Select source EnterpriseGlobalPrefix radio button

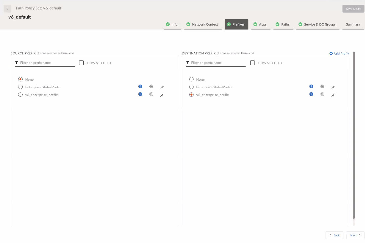(x=21, y=87)
